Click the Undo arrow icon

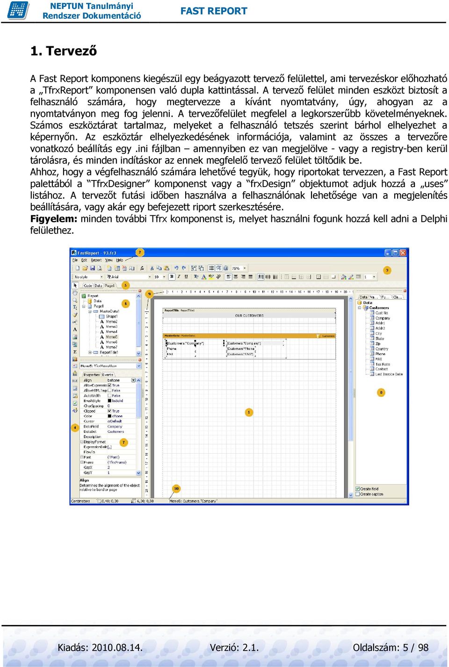[x=176, y=268]
